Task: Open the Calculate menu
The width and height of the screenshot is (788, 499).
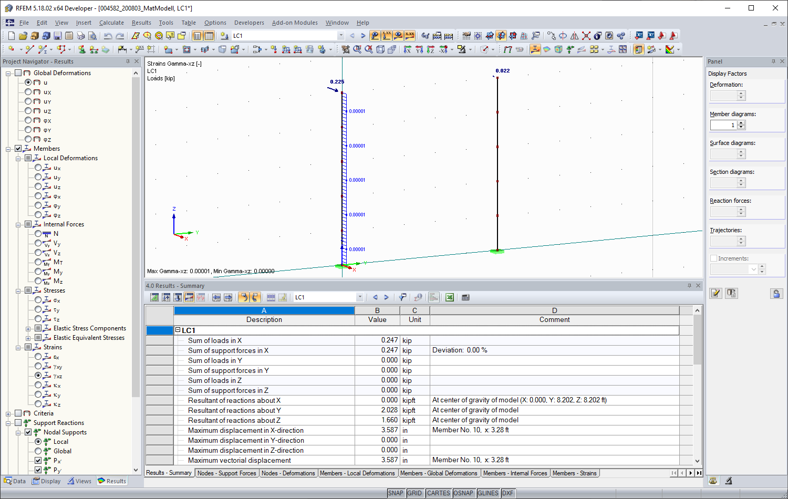Action: [111, 23]
